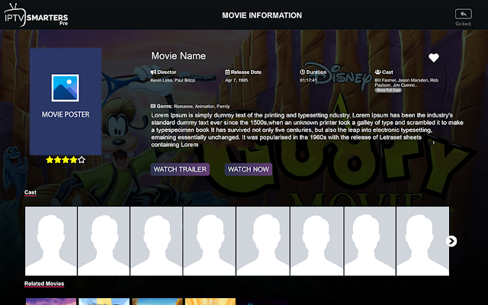The height and width of the screenshot is (305, 488).
Task: Toggle the favorite heart icon
Action: pos(434,58)
